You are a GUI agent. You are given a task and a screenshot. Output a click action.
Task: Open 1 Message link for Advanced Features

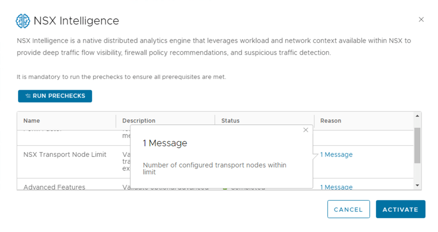[336, 187]
